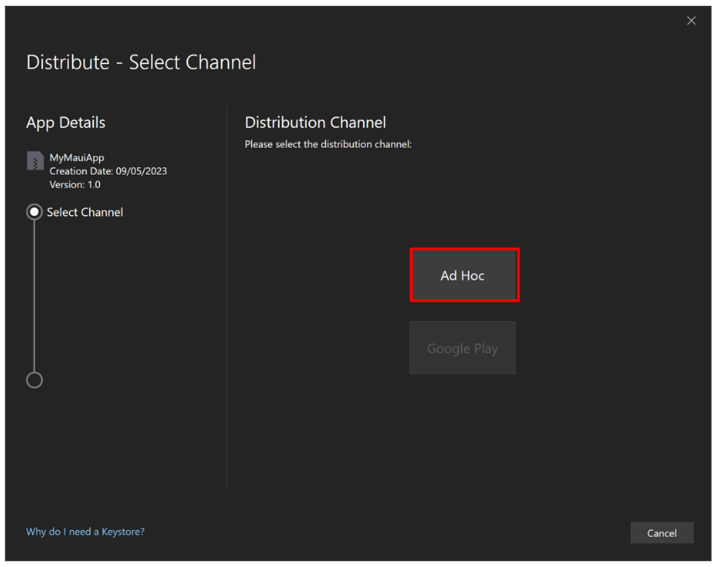Screen dimensions: 714x567
Task: Click the empty final step circle
Action: 34,381
